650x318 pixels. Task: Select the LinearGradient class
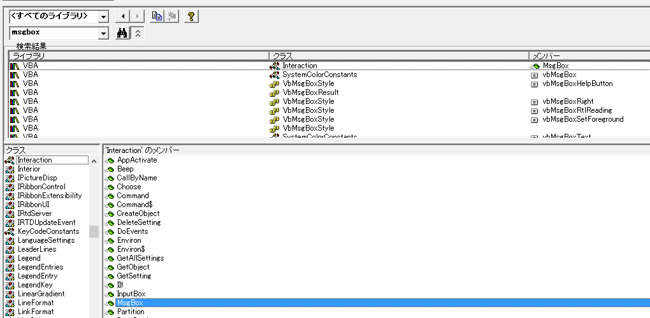(41, 294)
